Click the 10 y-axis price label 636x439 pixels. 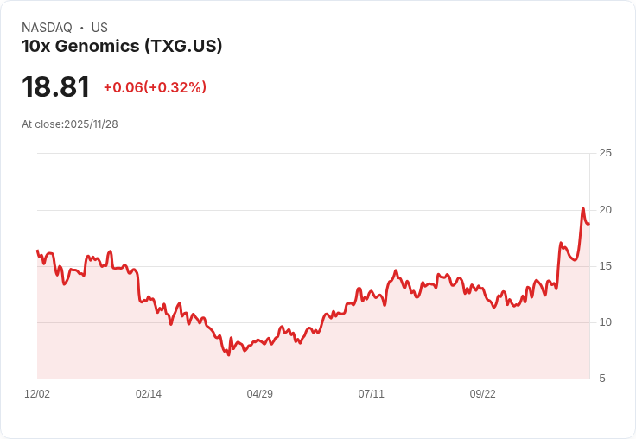[605, 322]
